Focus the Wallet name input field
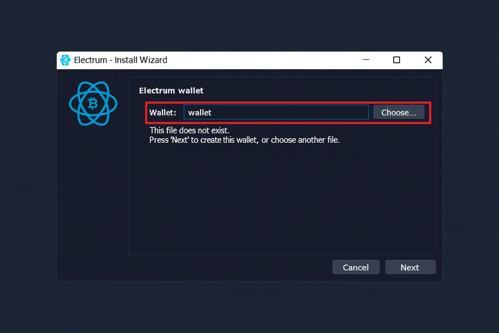 pyautogui.click(x=276, y=112)
